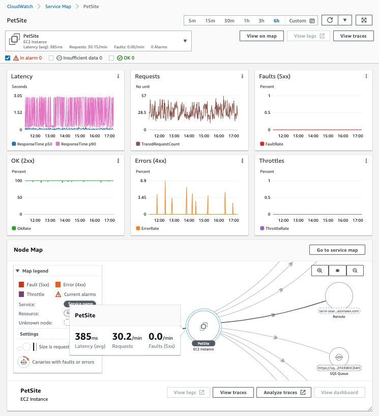This screenshot has width=379, height=416.
Task: Click the window resize handle at the page corner
Action: pos(370,408)
